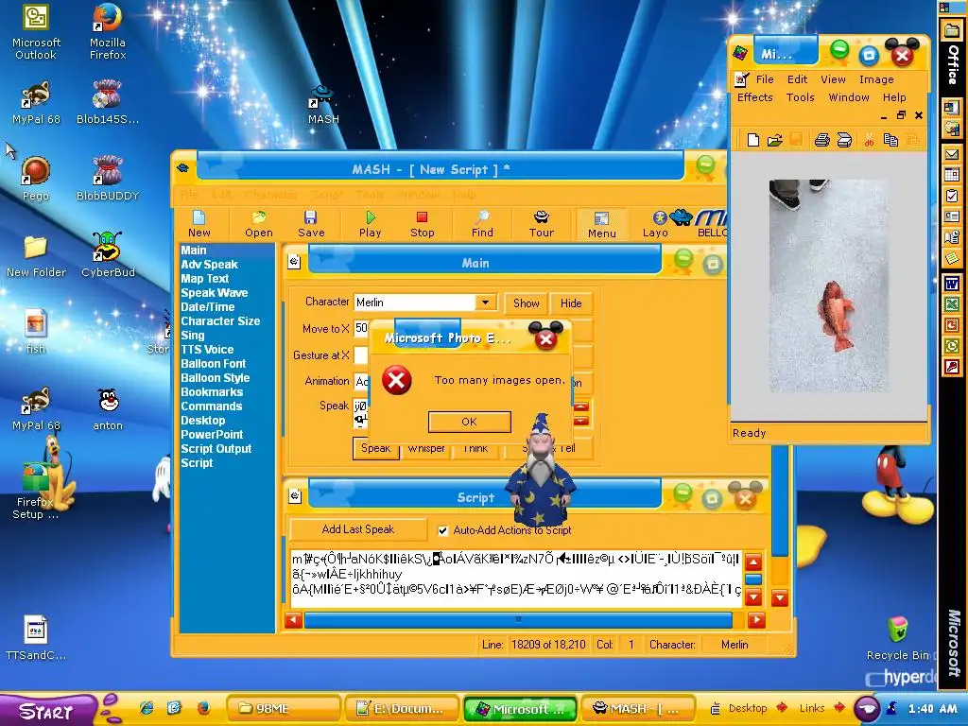Open the Microsoft Outlook desktop icon
This screenshot has height=726, width=968.
36,32
